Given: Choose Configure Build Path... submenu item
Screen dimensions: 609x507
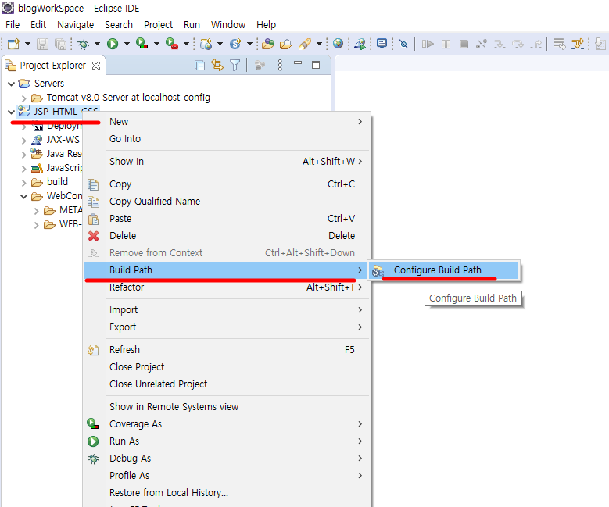Looking at the screenshot, I should pos(443,270).
